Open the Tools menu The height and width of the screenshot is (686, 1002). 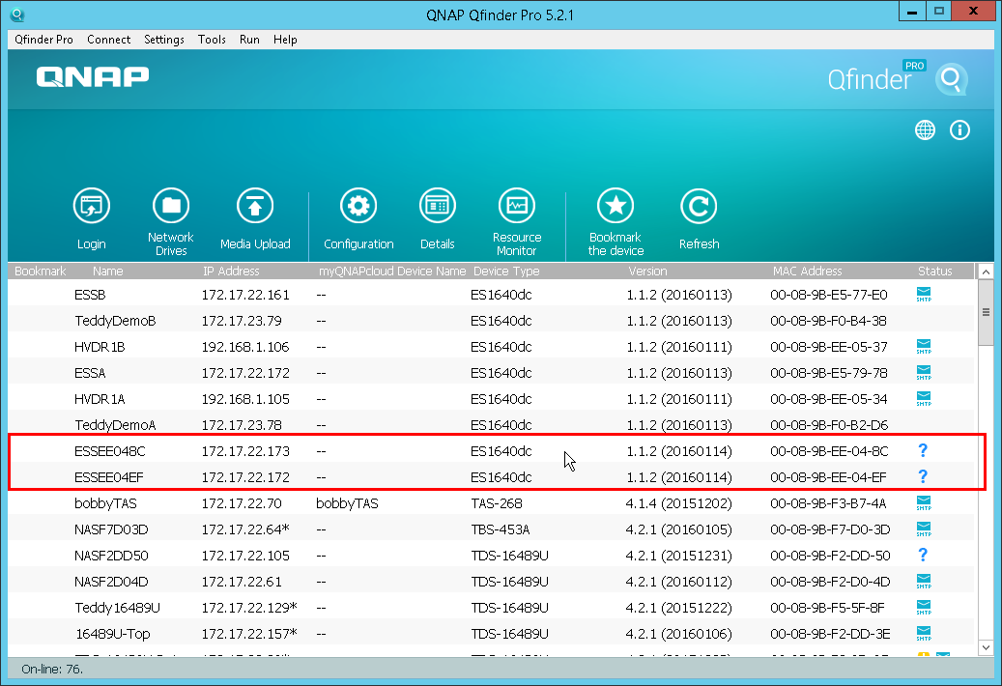212,40
